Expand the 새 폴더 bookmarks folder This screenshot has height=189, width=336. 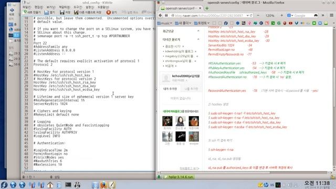click(x=183, y=23)
